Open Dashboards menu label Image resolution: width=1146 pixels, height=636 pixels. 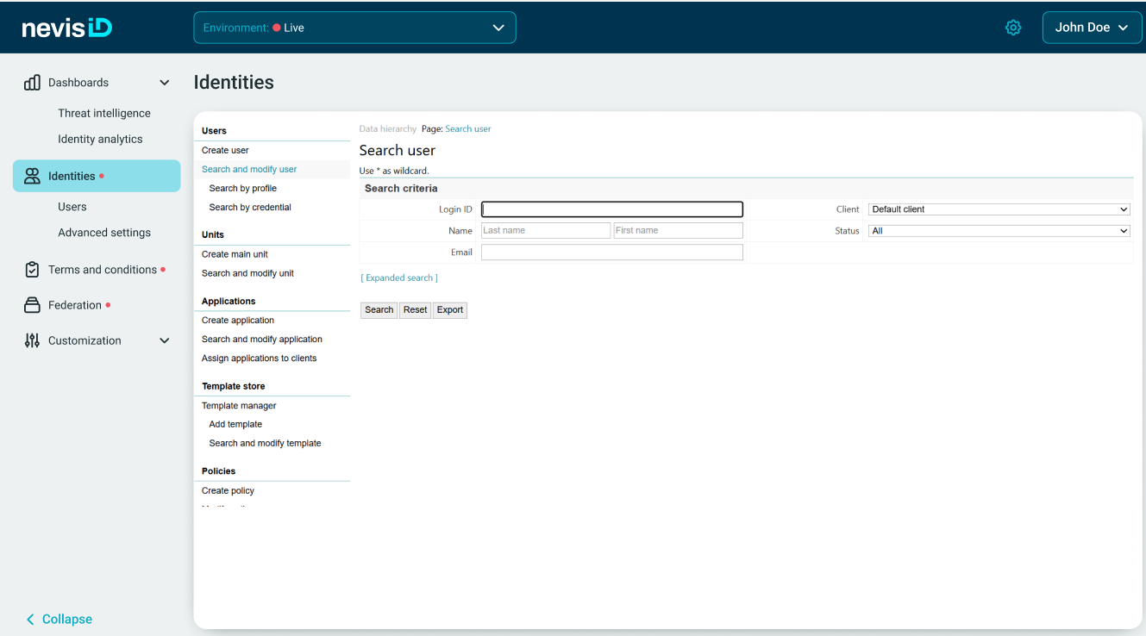point(78,83)
